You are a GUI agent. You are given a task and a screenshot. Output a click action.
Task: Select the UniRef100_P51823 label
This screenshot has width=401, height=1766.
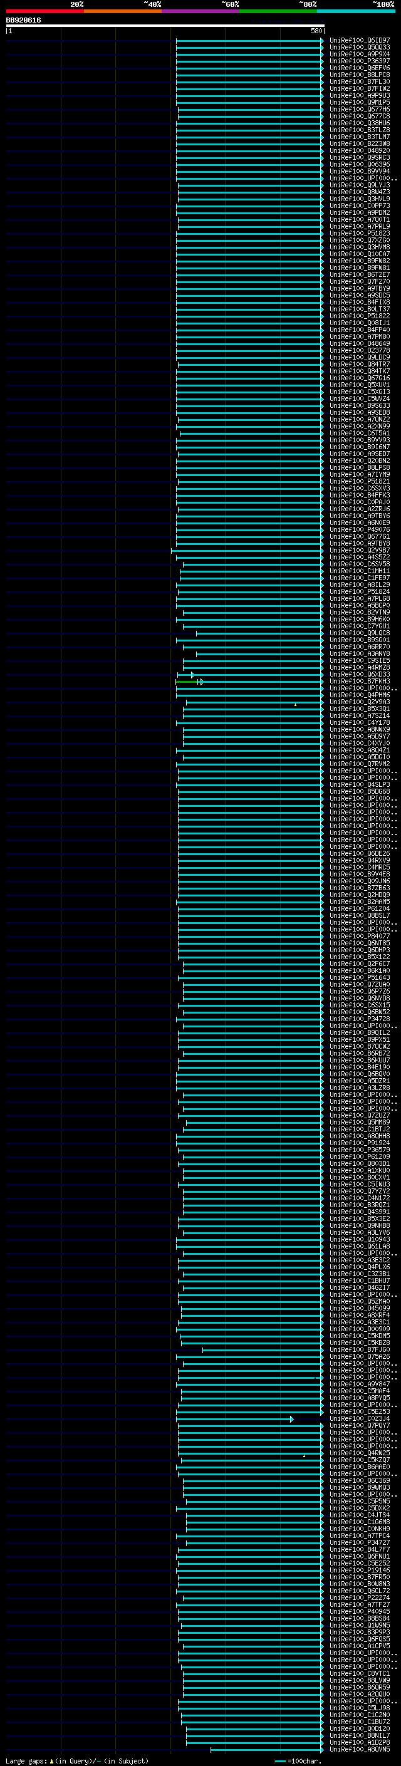pos(360,233)
